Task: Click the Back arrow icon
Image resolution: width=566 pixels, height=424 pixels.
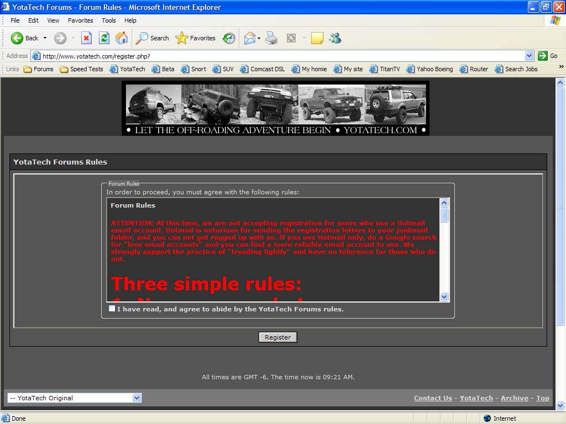Action: (x=17, y=38)
